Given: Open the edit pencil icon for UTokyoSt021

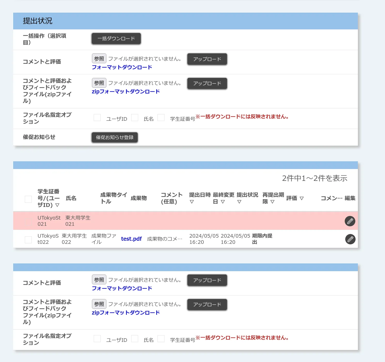Looking at the screenshot, I should coord(350,221).
